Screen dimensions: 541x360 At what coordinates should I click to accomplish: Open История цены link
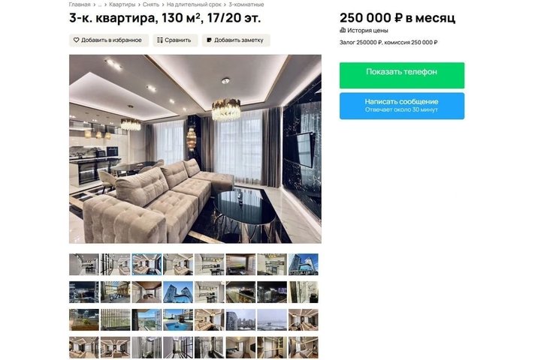pos(367,30)
